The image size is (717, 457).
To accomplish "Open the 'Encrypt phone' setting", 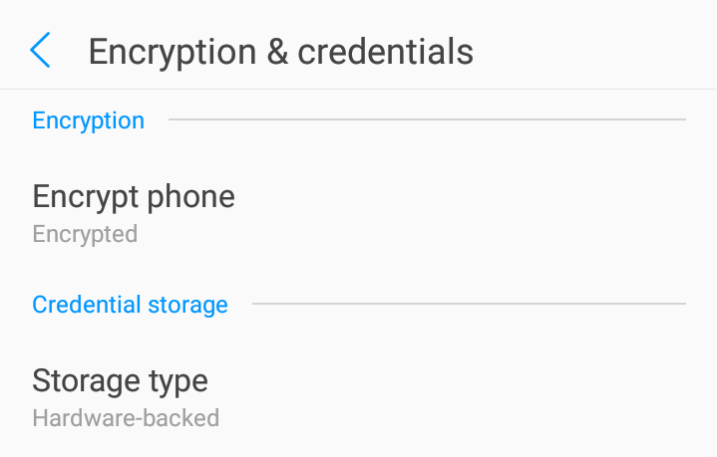I will click(134, 196).
